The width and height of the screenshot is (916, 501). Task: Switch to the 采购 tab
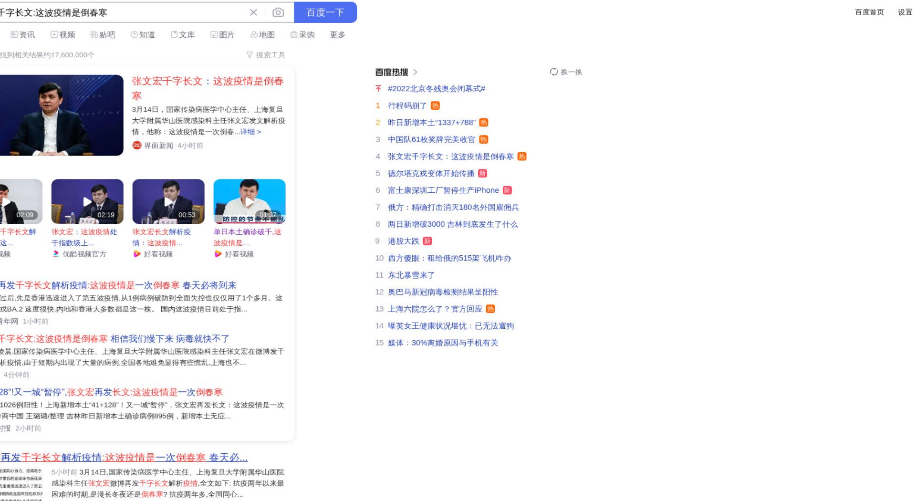point(302,34)
